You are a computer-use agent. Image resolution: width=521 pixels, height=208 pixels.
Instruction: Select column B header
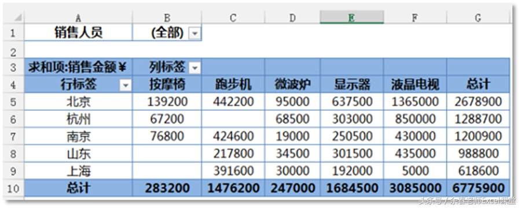click(167, 17)
